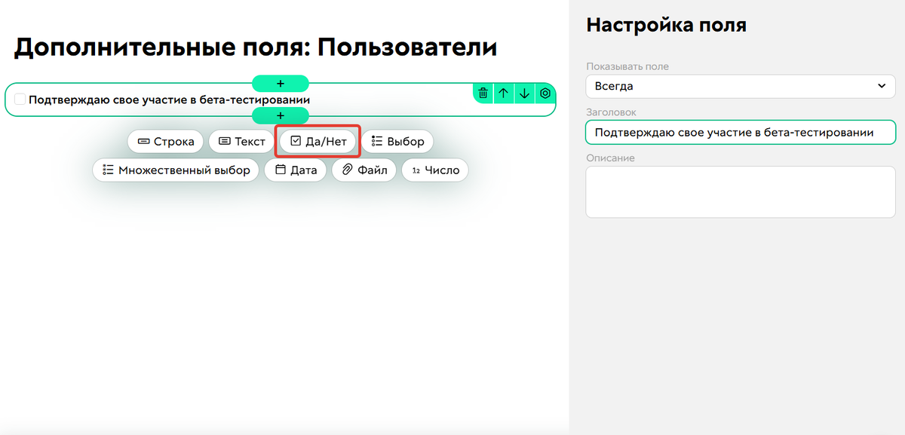
Task: Select the Число field type icon
Action: (x=435, y=170)
